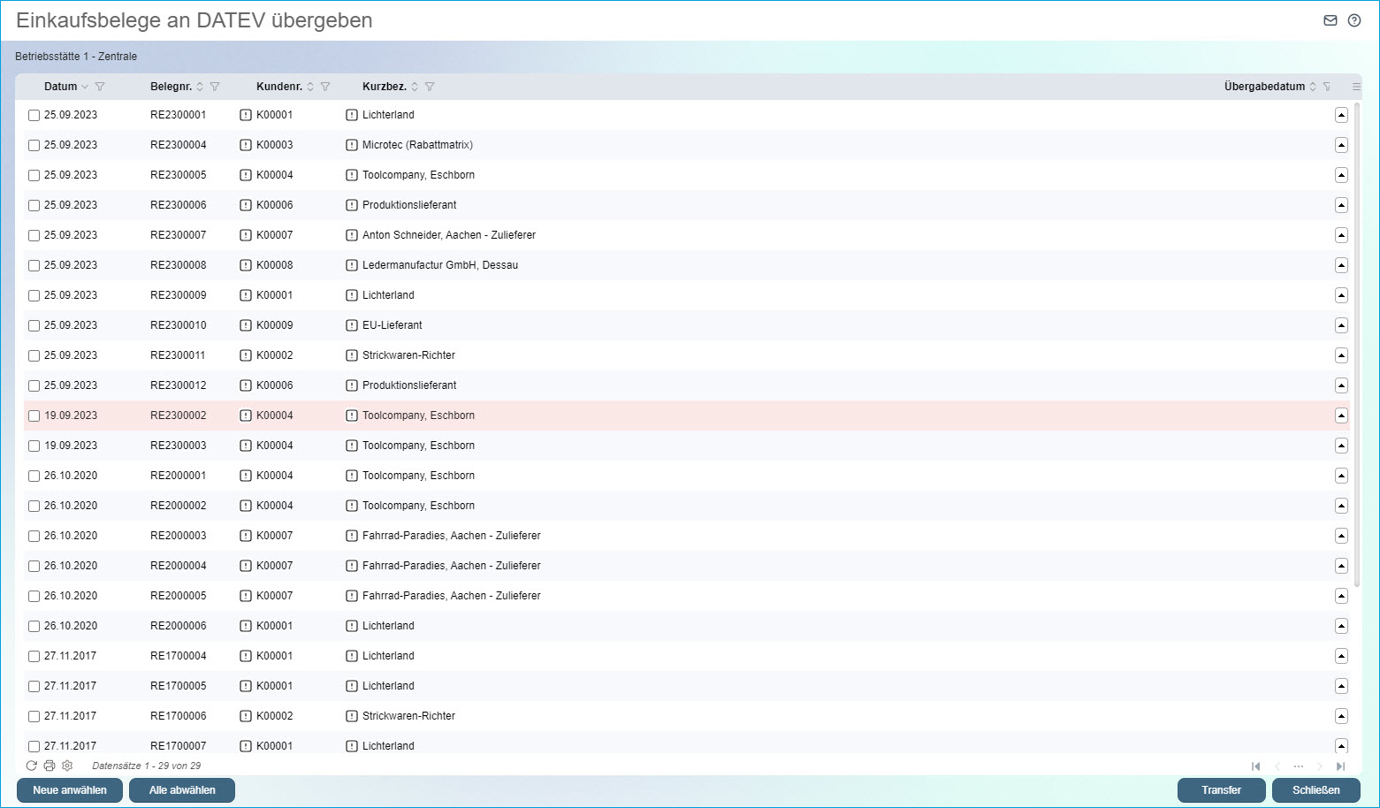Open filter for Kurzbez. column

pos(430,87)
